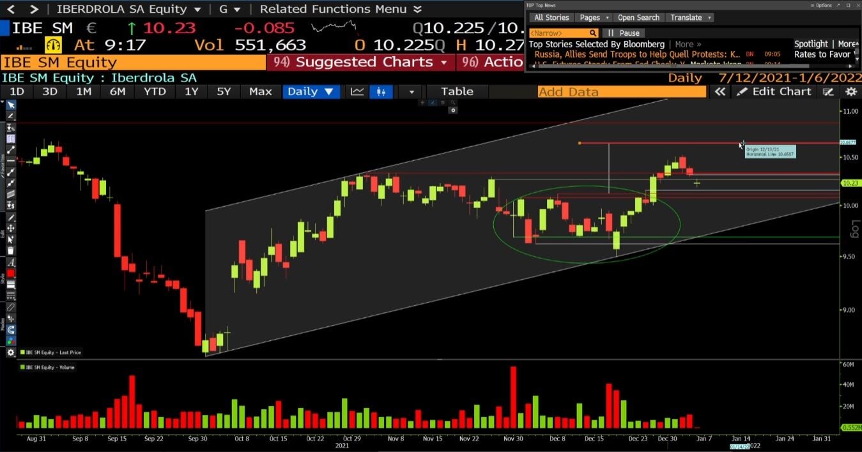Toggle the magnet snap mode
The image size is (862, 452).
click(x=11, y=329)
